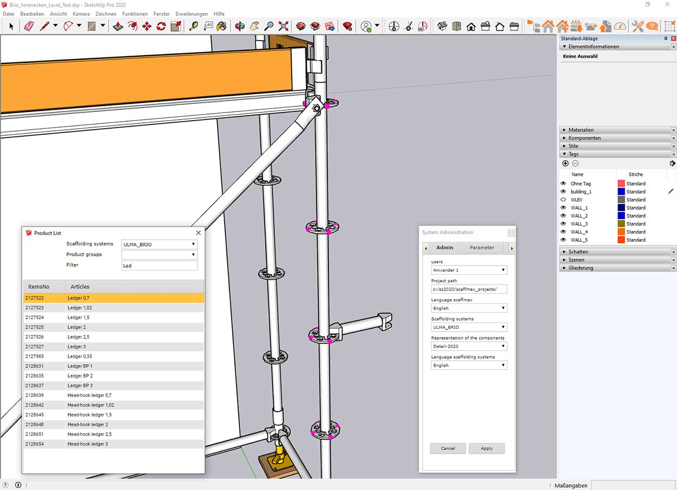Screen dimensions: 677x490
Task: Click the WLEV gray color swatch
Action: tap(621, 200)
